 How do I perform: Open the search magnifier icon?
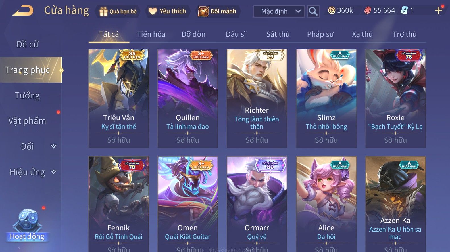click(313, 11)
